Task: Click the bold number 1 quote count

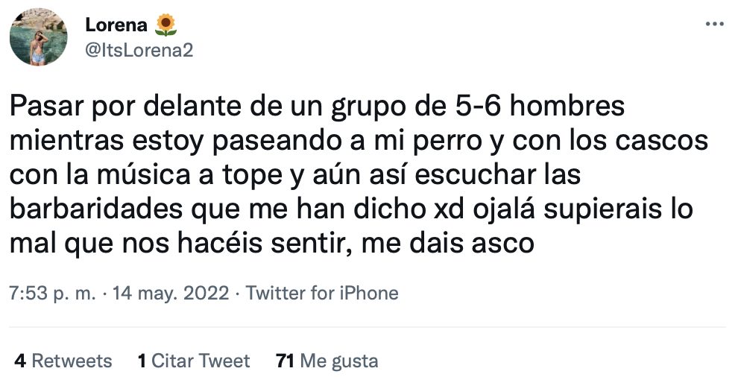Action: [142, 361]
